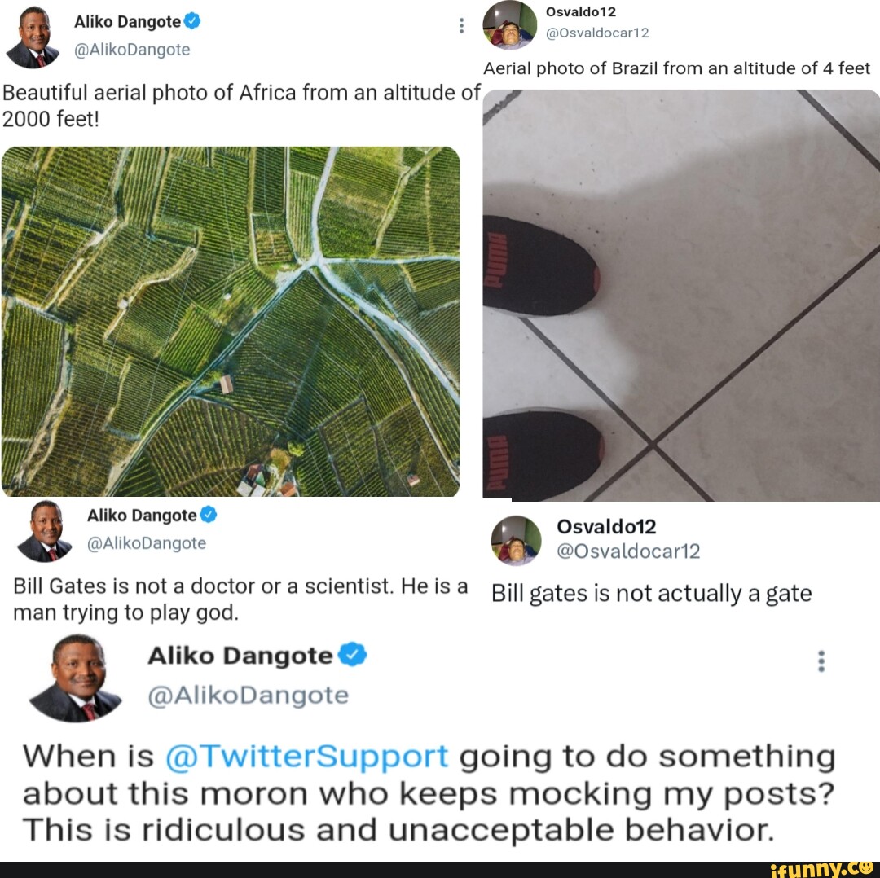
Task: Click Aliko Dangote's avatar on the Africa tweet
Action: (33, 37)
